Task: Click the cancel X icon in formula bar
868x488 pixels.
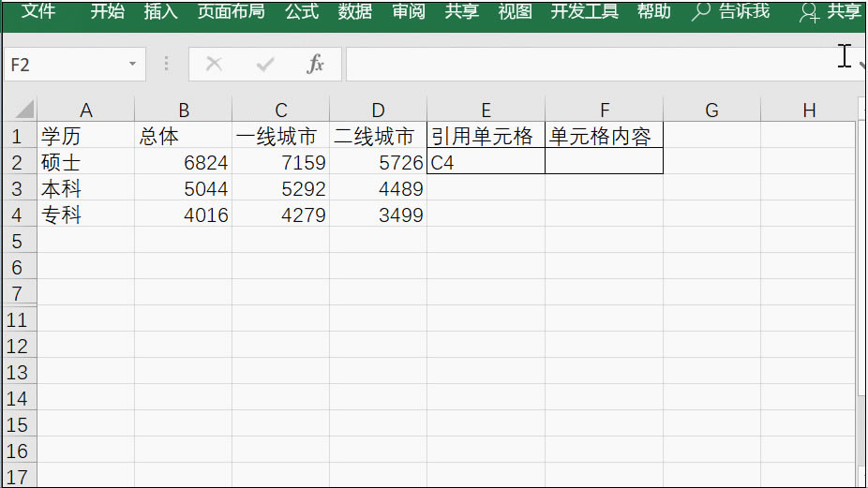Action: click(x=214, y=65)
